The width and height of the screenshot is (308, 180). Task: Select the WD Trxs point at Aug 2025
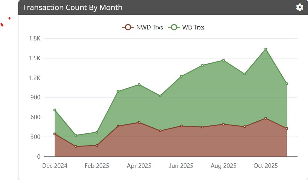pos(223,60)
